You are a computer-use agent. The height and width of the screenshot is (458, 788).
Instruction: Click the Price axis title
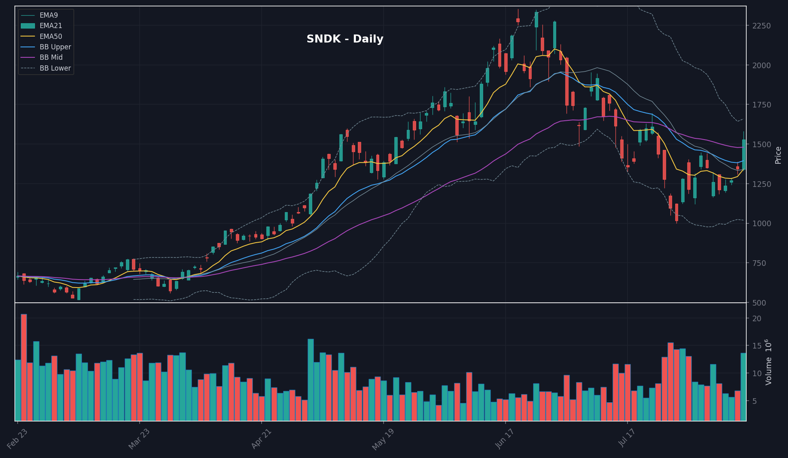point(778,155)
